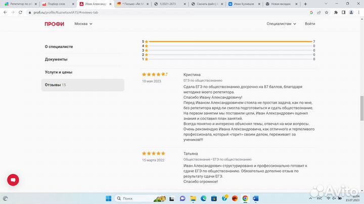
Task: Open the Chat app in the taskbar
Action: 183,198
